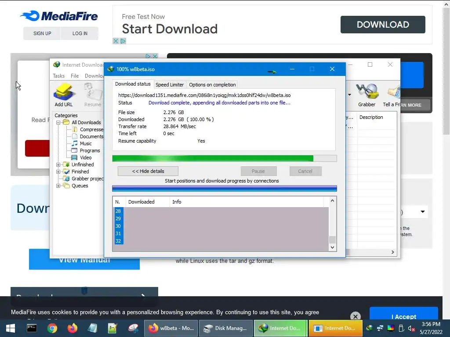
Task: Click the LOG IN button on MediaFire
Action: [x=80, y=33]
